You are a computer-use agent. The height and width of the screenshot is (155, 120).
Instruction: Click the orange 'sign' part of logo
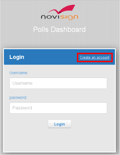69,17
